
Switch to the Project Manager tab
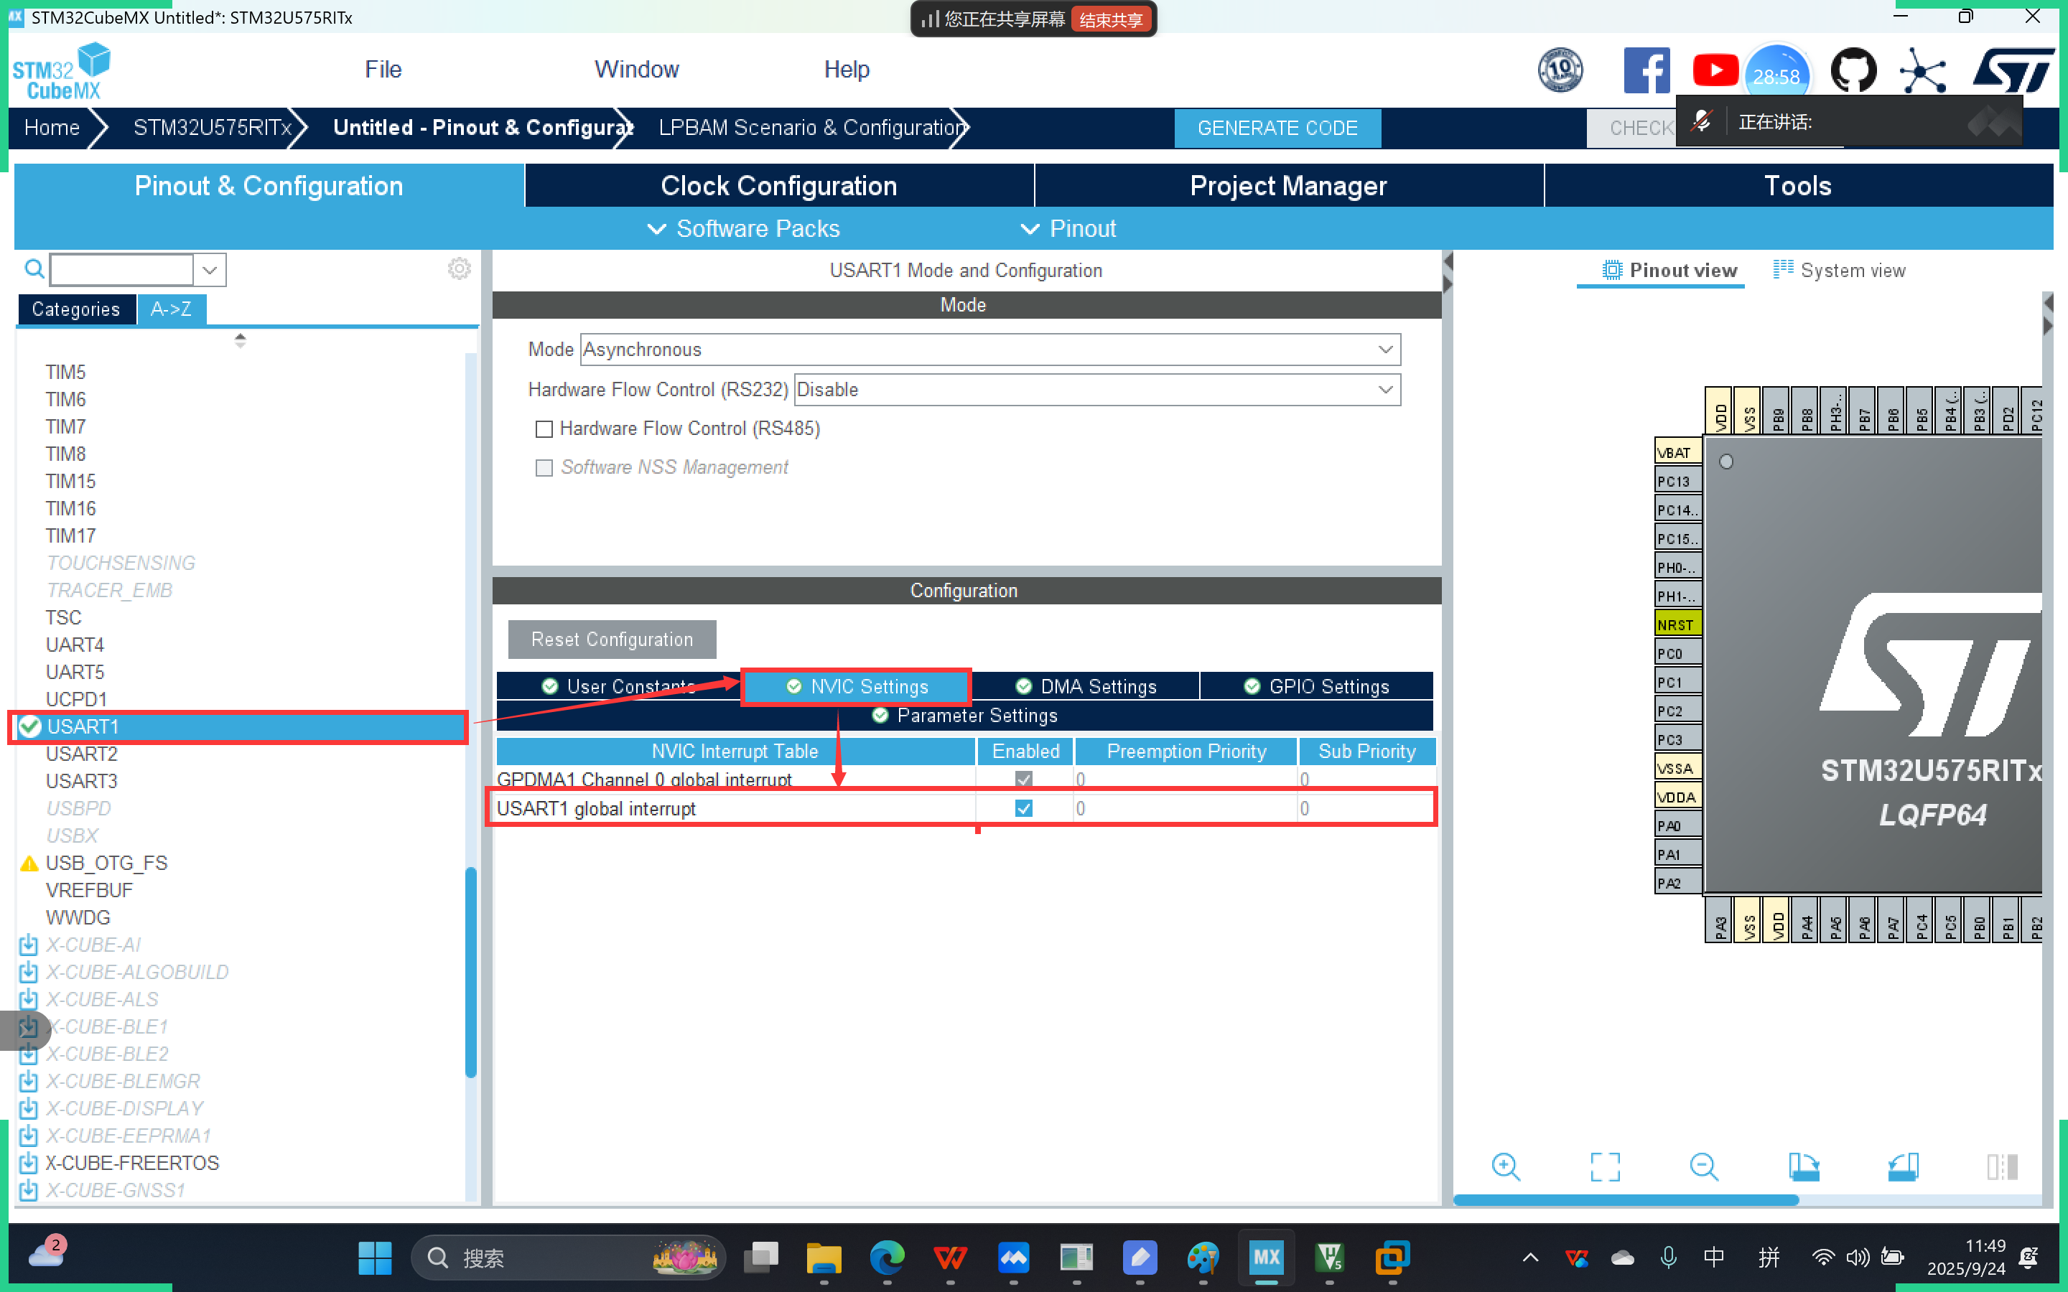coord(1287,185)
